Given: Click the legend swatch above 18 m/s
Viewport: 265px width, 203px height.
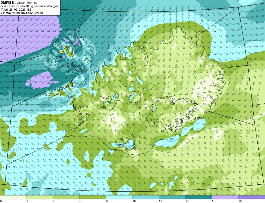Looking at the screenshot, I should pos(252,197).
